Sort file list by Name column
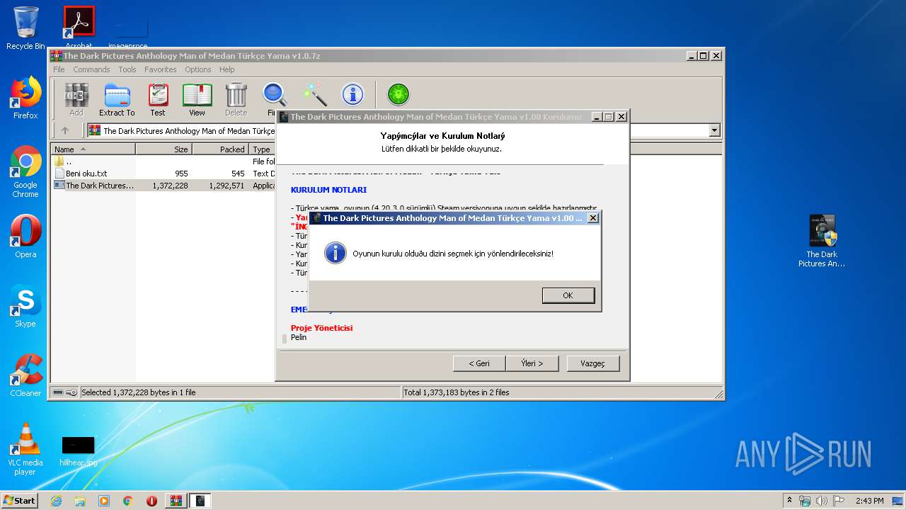Viewport: 906px width, 510px height. click(93, 149)
